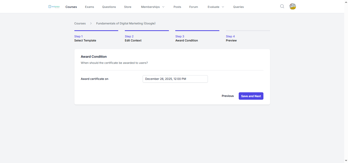348x163 pixels.
Task: Open the Queries menu item
Action: pos(238,7)
